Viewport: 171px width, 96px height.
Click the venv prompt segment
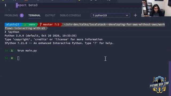pos(30,25)
